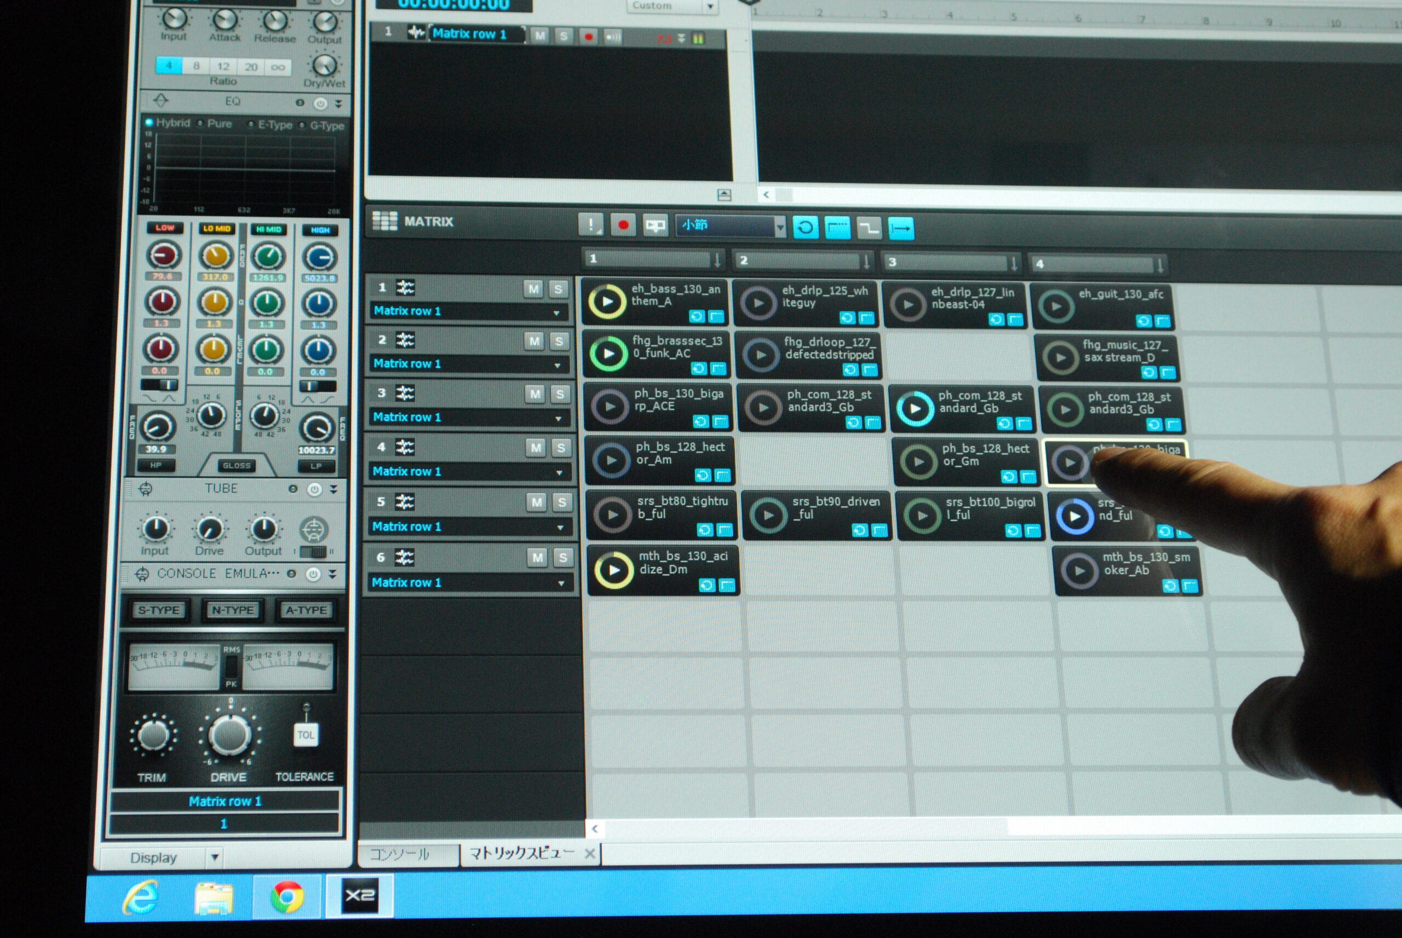
Task: Open Google Chrome from taskbar
Action: [x=286, y=896]
